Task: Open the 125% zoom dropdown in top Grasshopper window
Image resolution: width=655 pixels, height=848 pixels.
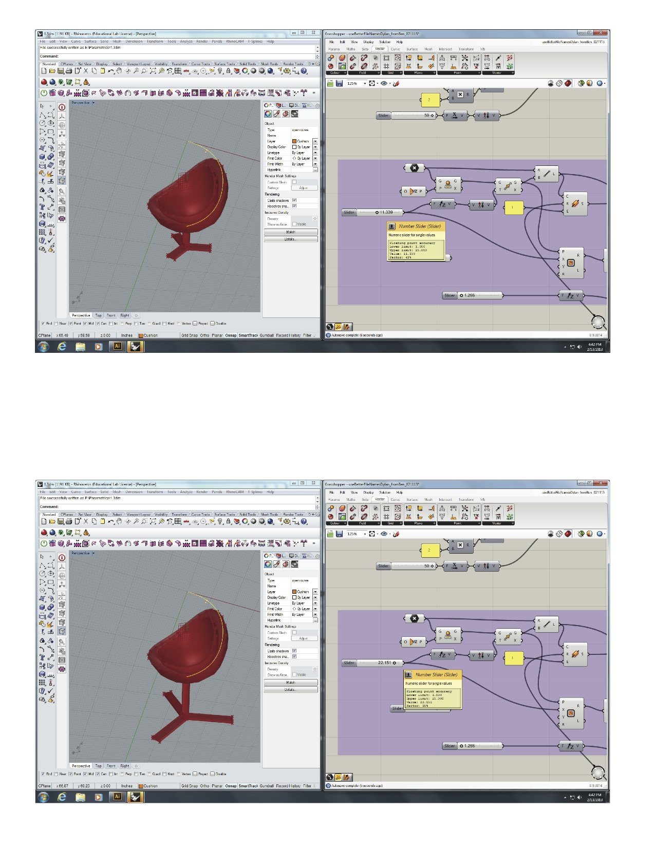Action: click(365, 83)
